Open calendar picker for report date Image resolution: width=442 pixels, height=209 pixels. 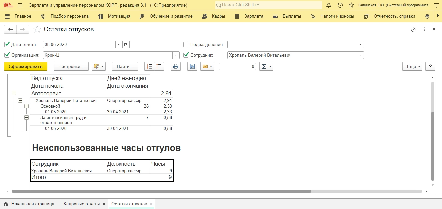click(x=126, y=45)
